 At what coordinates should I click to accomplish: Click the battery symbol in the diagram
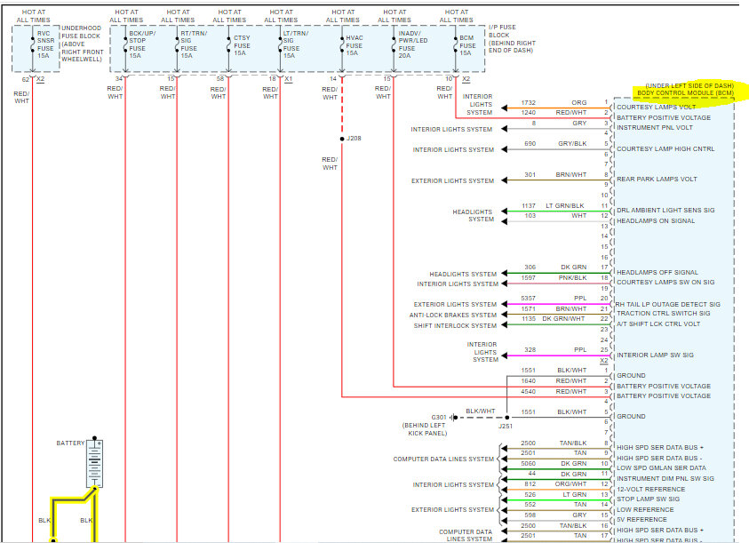click(x=94, y=463)
